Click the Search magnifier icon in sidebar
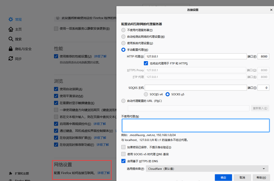274x181 pixels. pyautogui.click(x=11, y=39)
